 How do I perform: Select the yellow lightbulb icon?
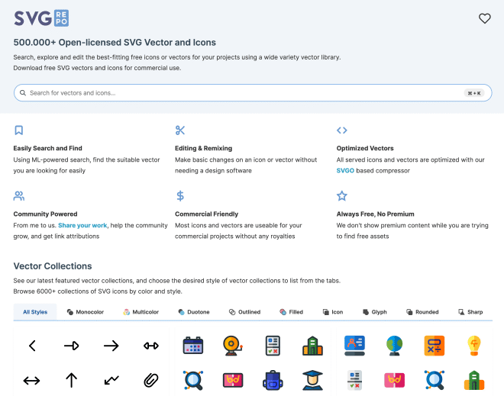[x=473, y=346]
